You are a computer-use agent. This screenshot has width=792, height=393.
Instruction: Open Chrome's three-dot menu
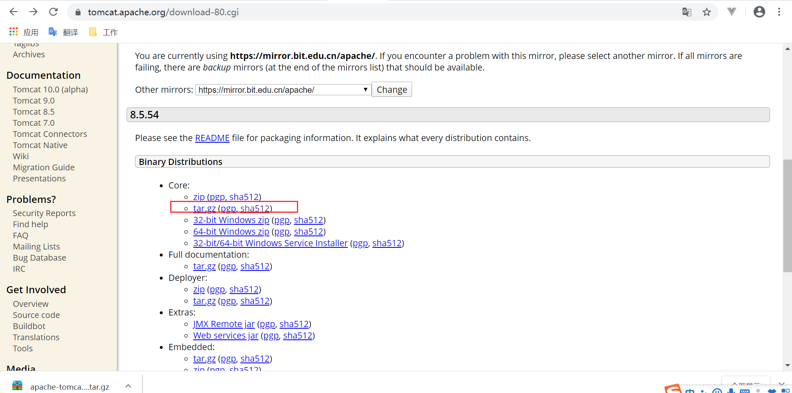click(x=779, y=12)
